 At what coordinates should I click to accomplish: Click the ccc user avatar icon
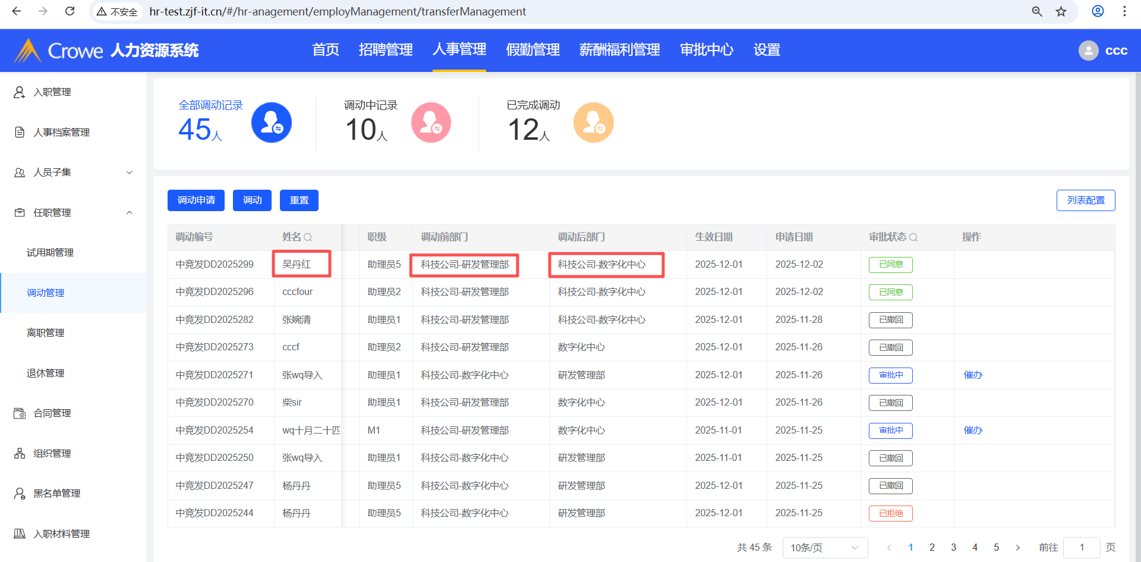(x=1088, y=51)
